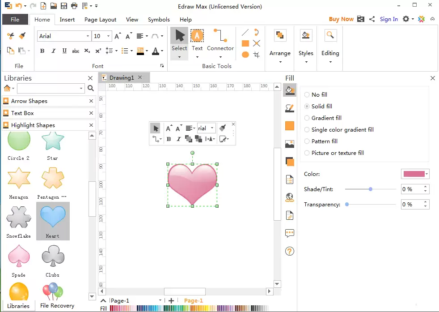
Task: Click the Libraries search magnifier icon
Action: click(91, 88)
